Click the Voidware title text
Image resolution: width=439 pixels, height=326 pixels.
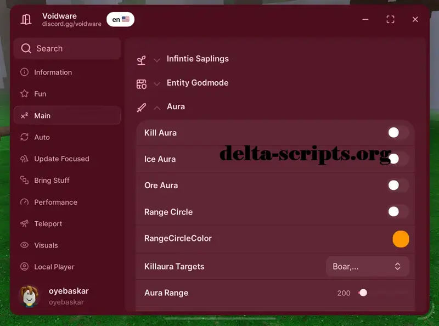(59, 16)
